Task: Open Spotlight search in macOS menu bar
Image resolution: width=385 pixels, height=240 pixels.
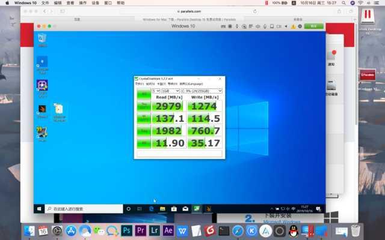Action: tap(343, 3)
